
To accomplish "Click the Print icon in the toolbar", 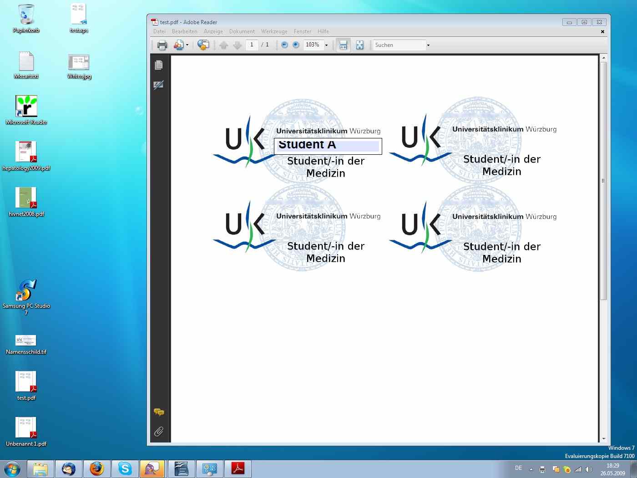I will click(162, 45).
